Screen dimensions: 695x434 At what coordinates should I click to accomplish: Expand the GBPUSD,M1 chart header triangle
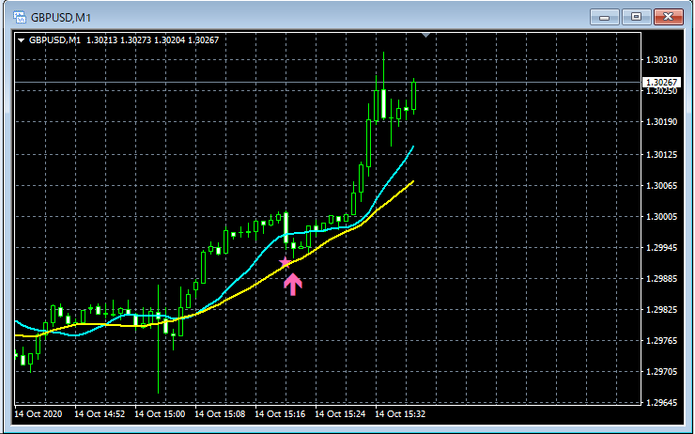click(x=21, y=40)
